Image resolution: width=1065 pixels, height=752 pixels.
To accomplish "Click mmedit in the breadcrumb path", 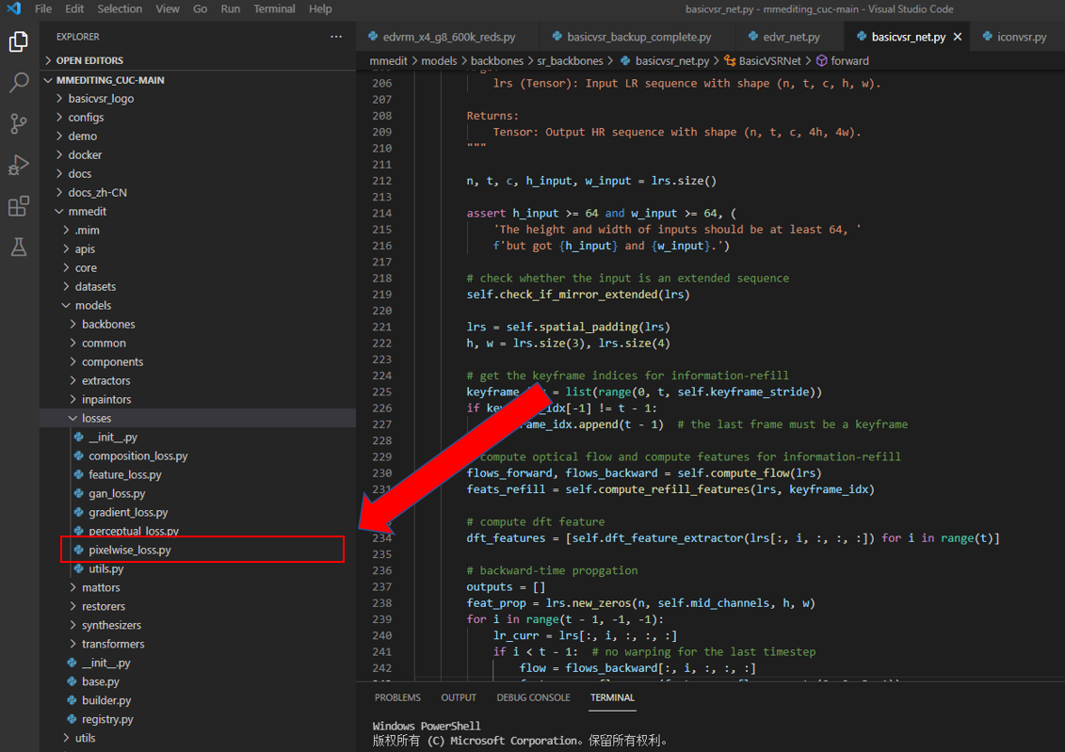I will click(x=389, y=61).
